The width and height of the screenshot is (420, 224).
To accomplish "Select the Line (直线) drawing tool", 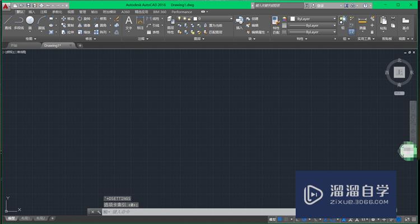I will pyautogui.click(x=8, y=23).
